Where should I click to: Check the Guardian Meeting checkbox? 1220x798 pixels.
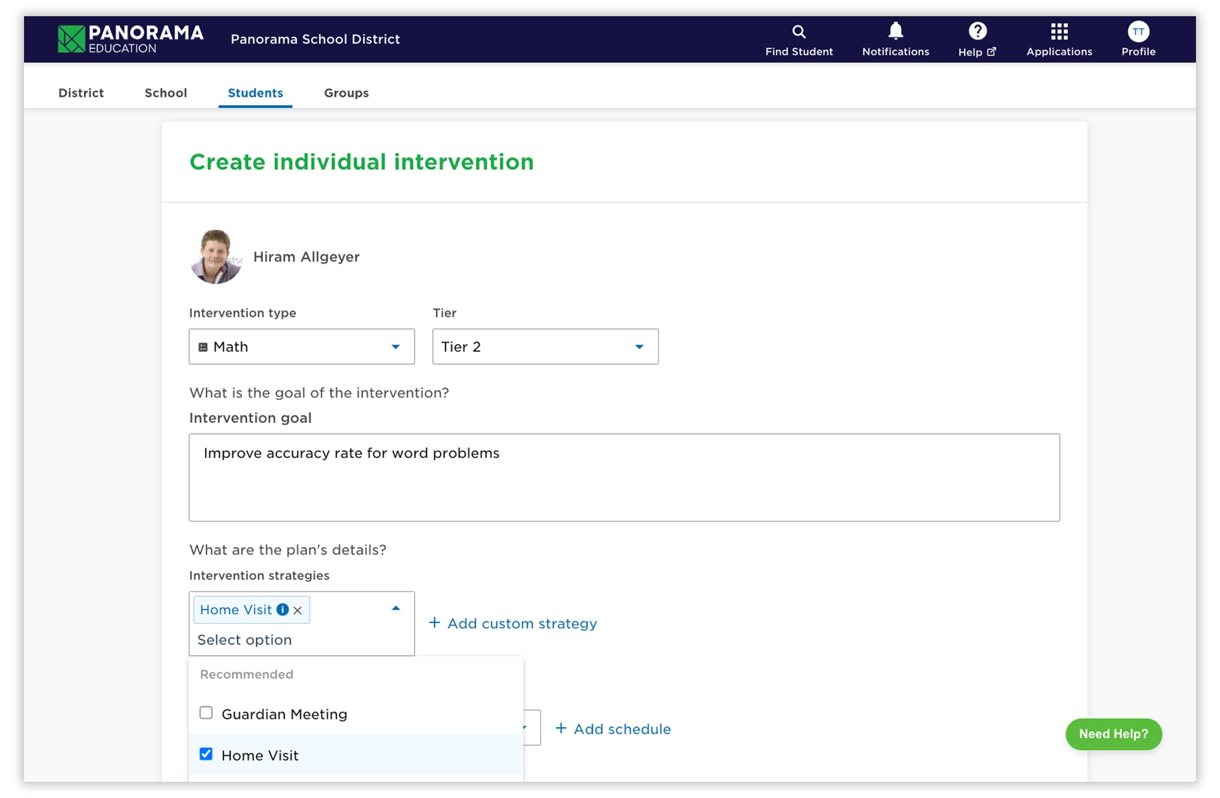pos(206,713)
